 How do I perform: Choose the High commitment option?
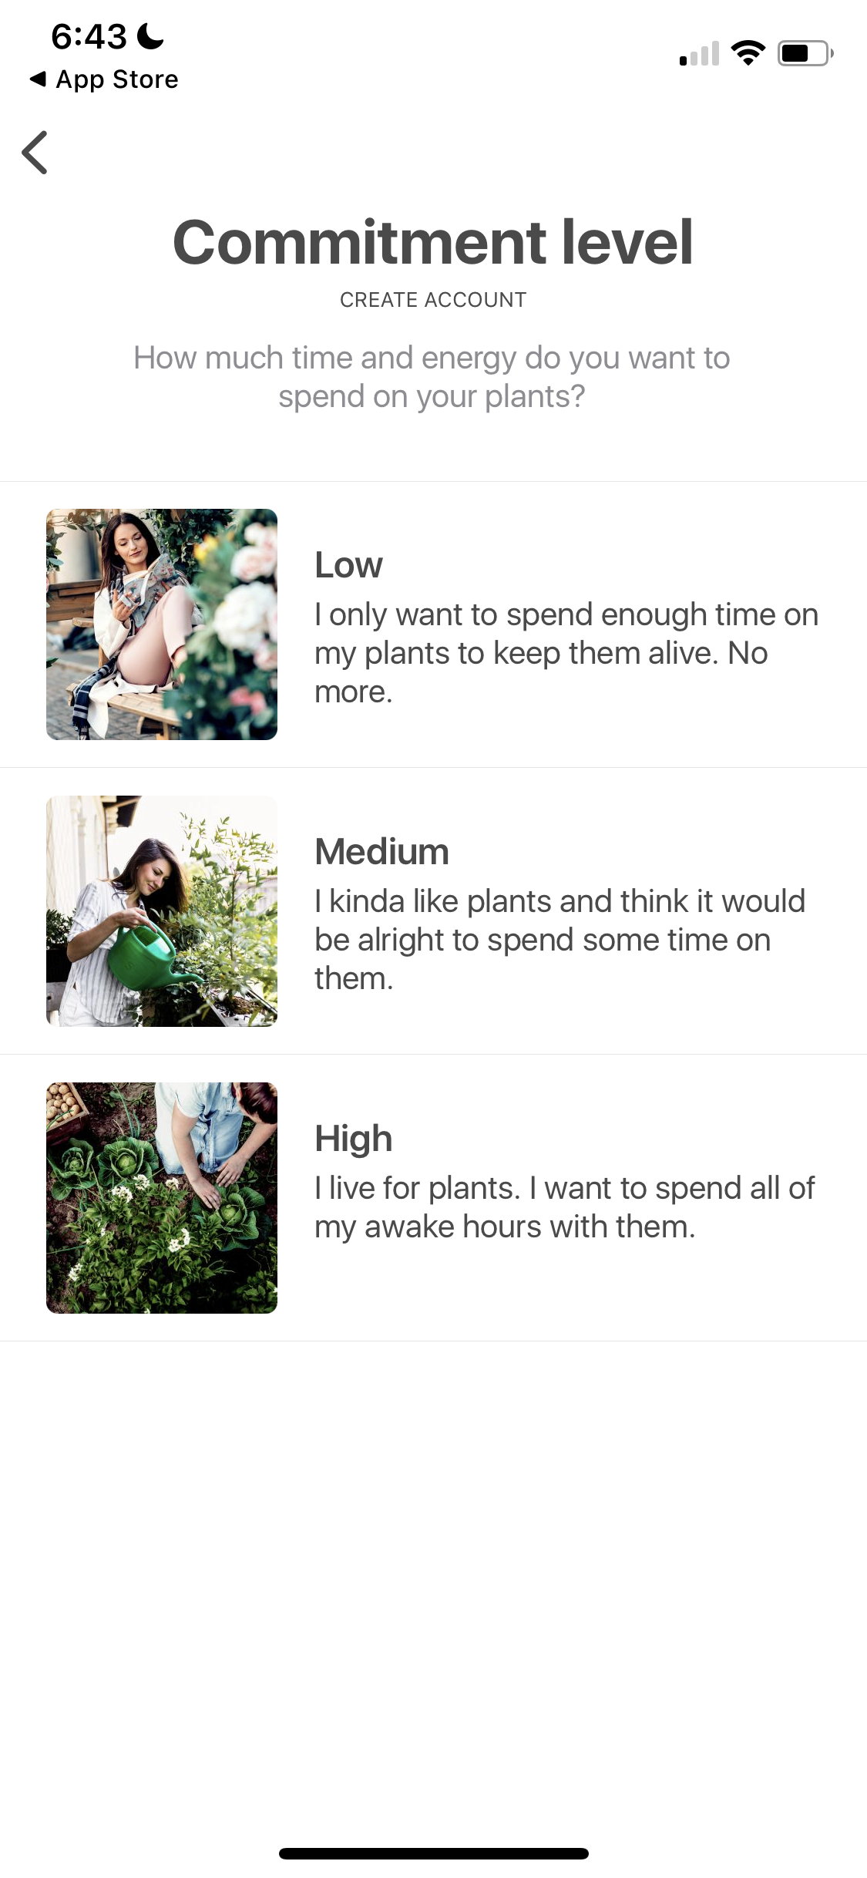[354, 1139]
